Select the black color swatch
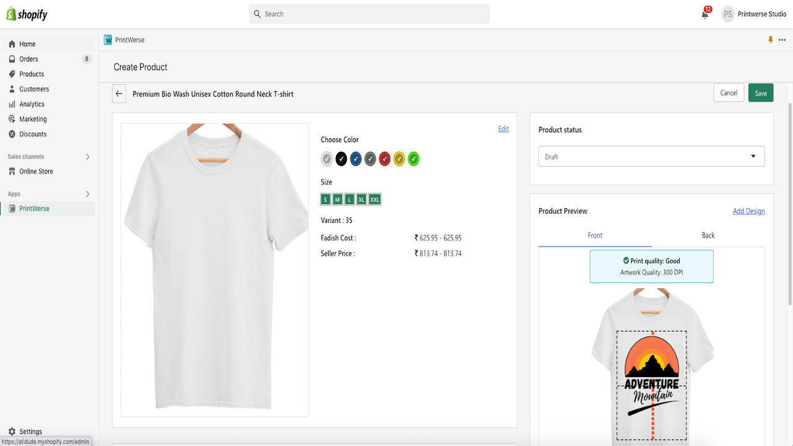Viewport: 793px width, 446px height. click(341, 159)
